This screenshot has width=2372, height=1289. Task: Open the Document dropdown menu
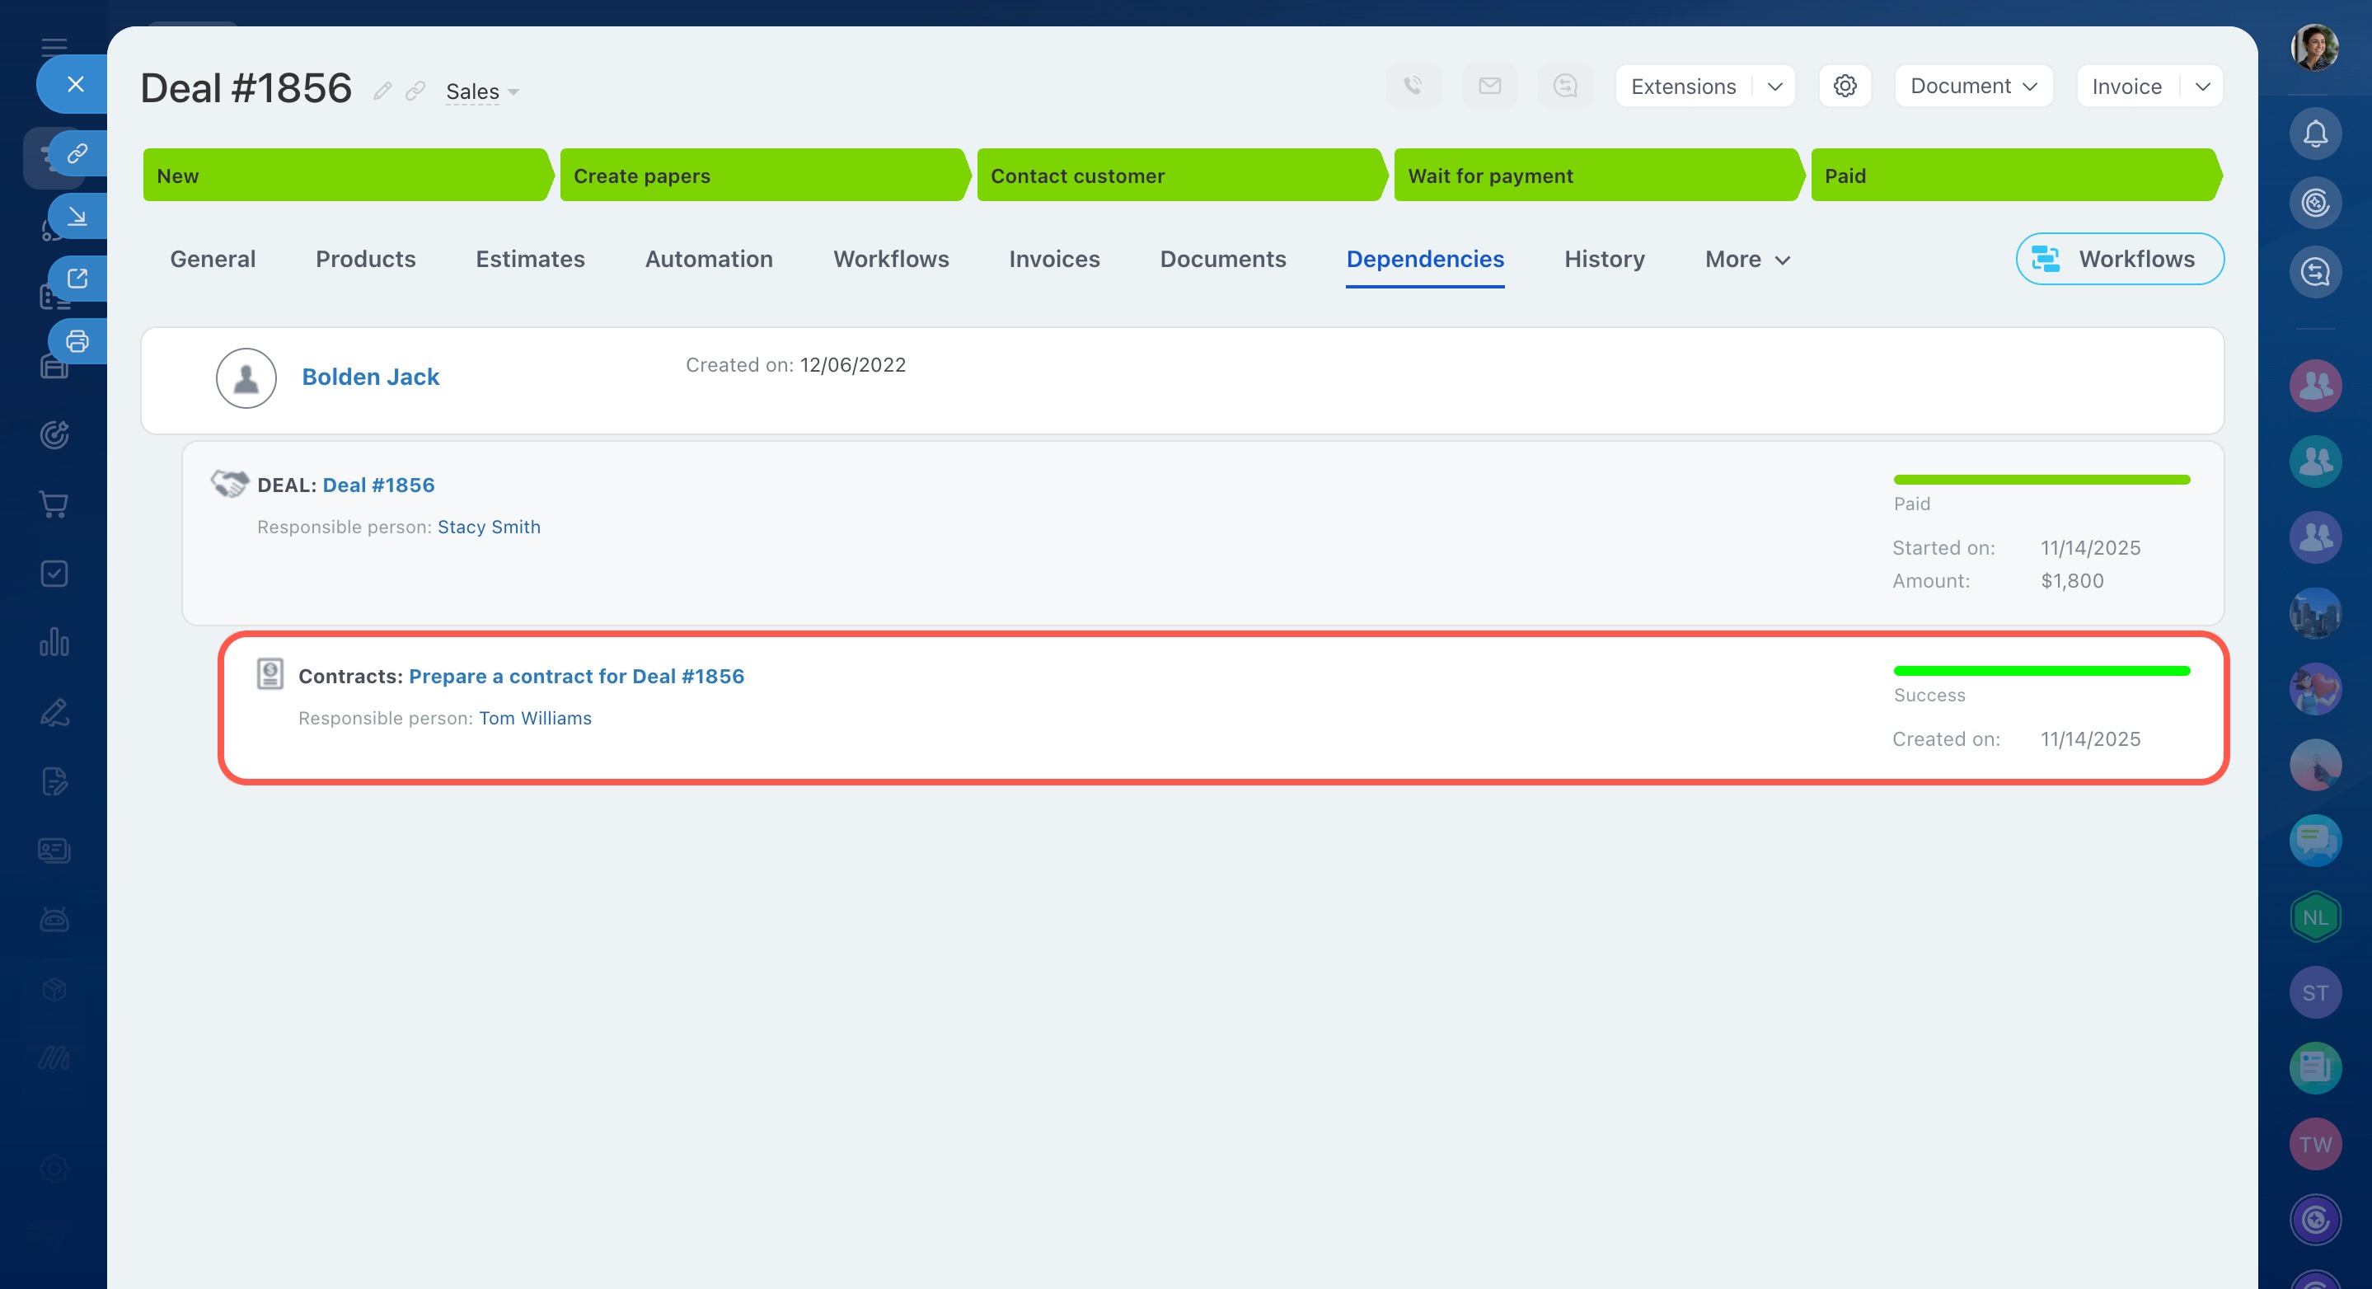click(x=1972, y=86)
